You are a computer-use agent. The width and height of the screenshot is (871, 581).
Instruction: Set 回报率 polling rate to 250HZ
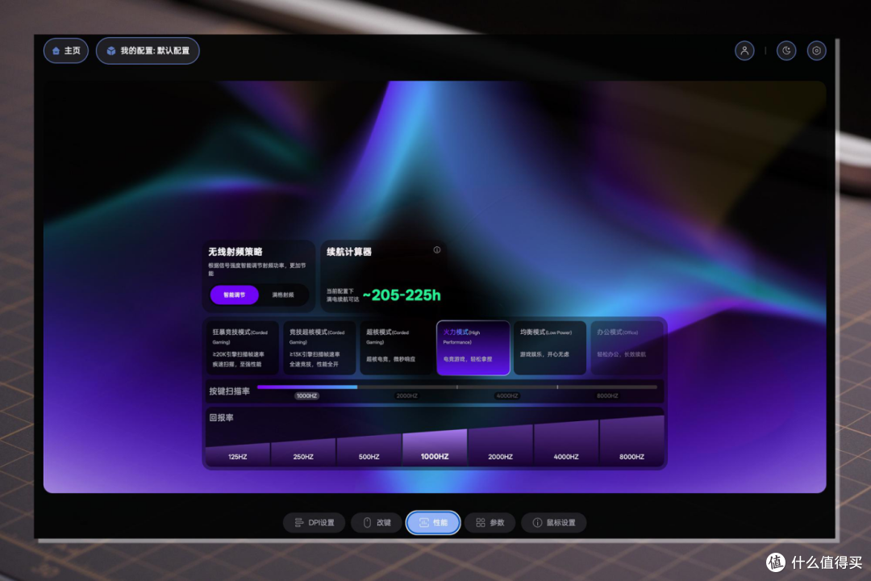303,451
